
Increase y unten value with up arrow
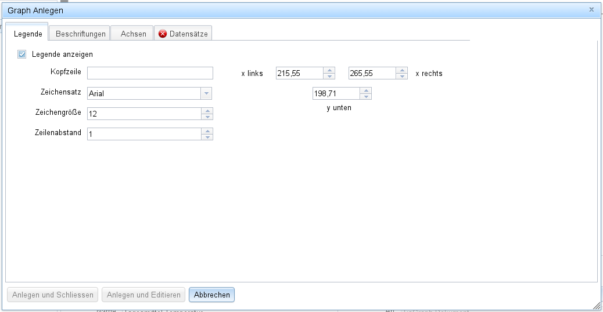pos(366,90)
